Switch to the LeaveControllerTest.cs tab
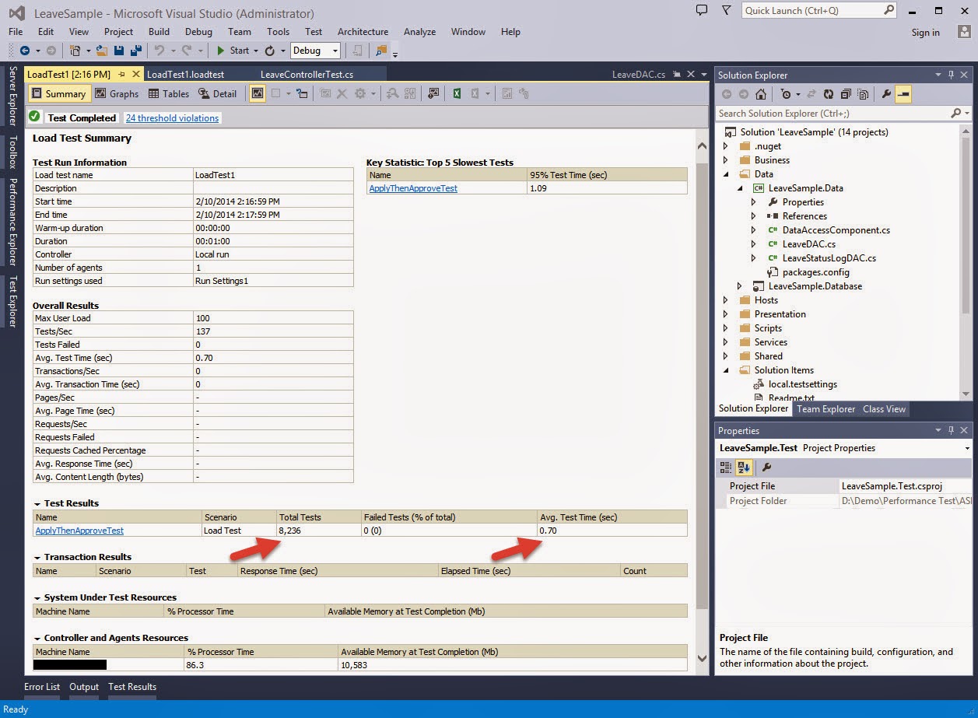 point(307,75)
